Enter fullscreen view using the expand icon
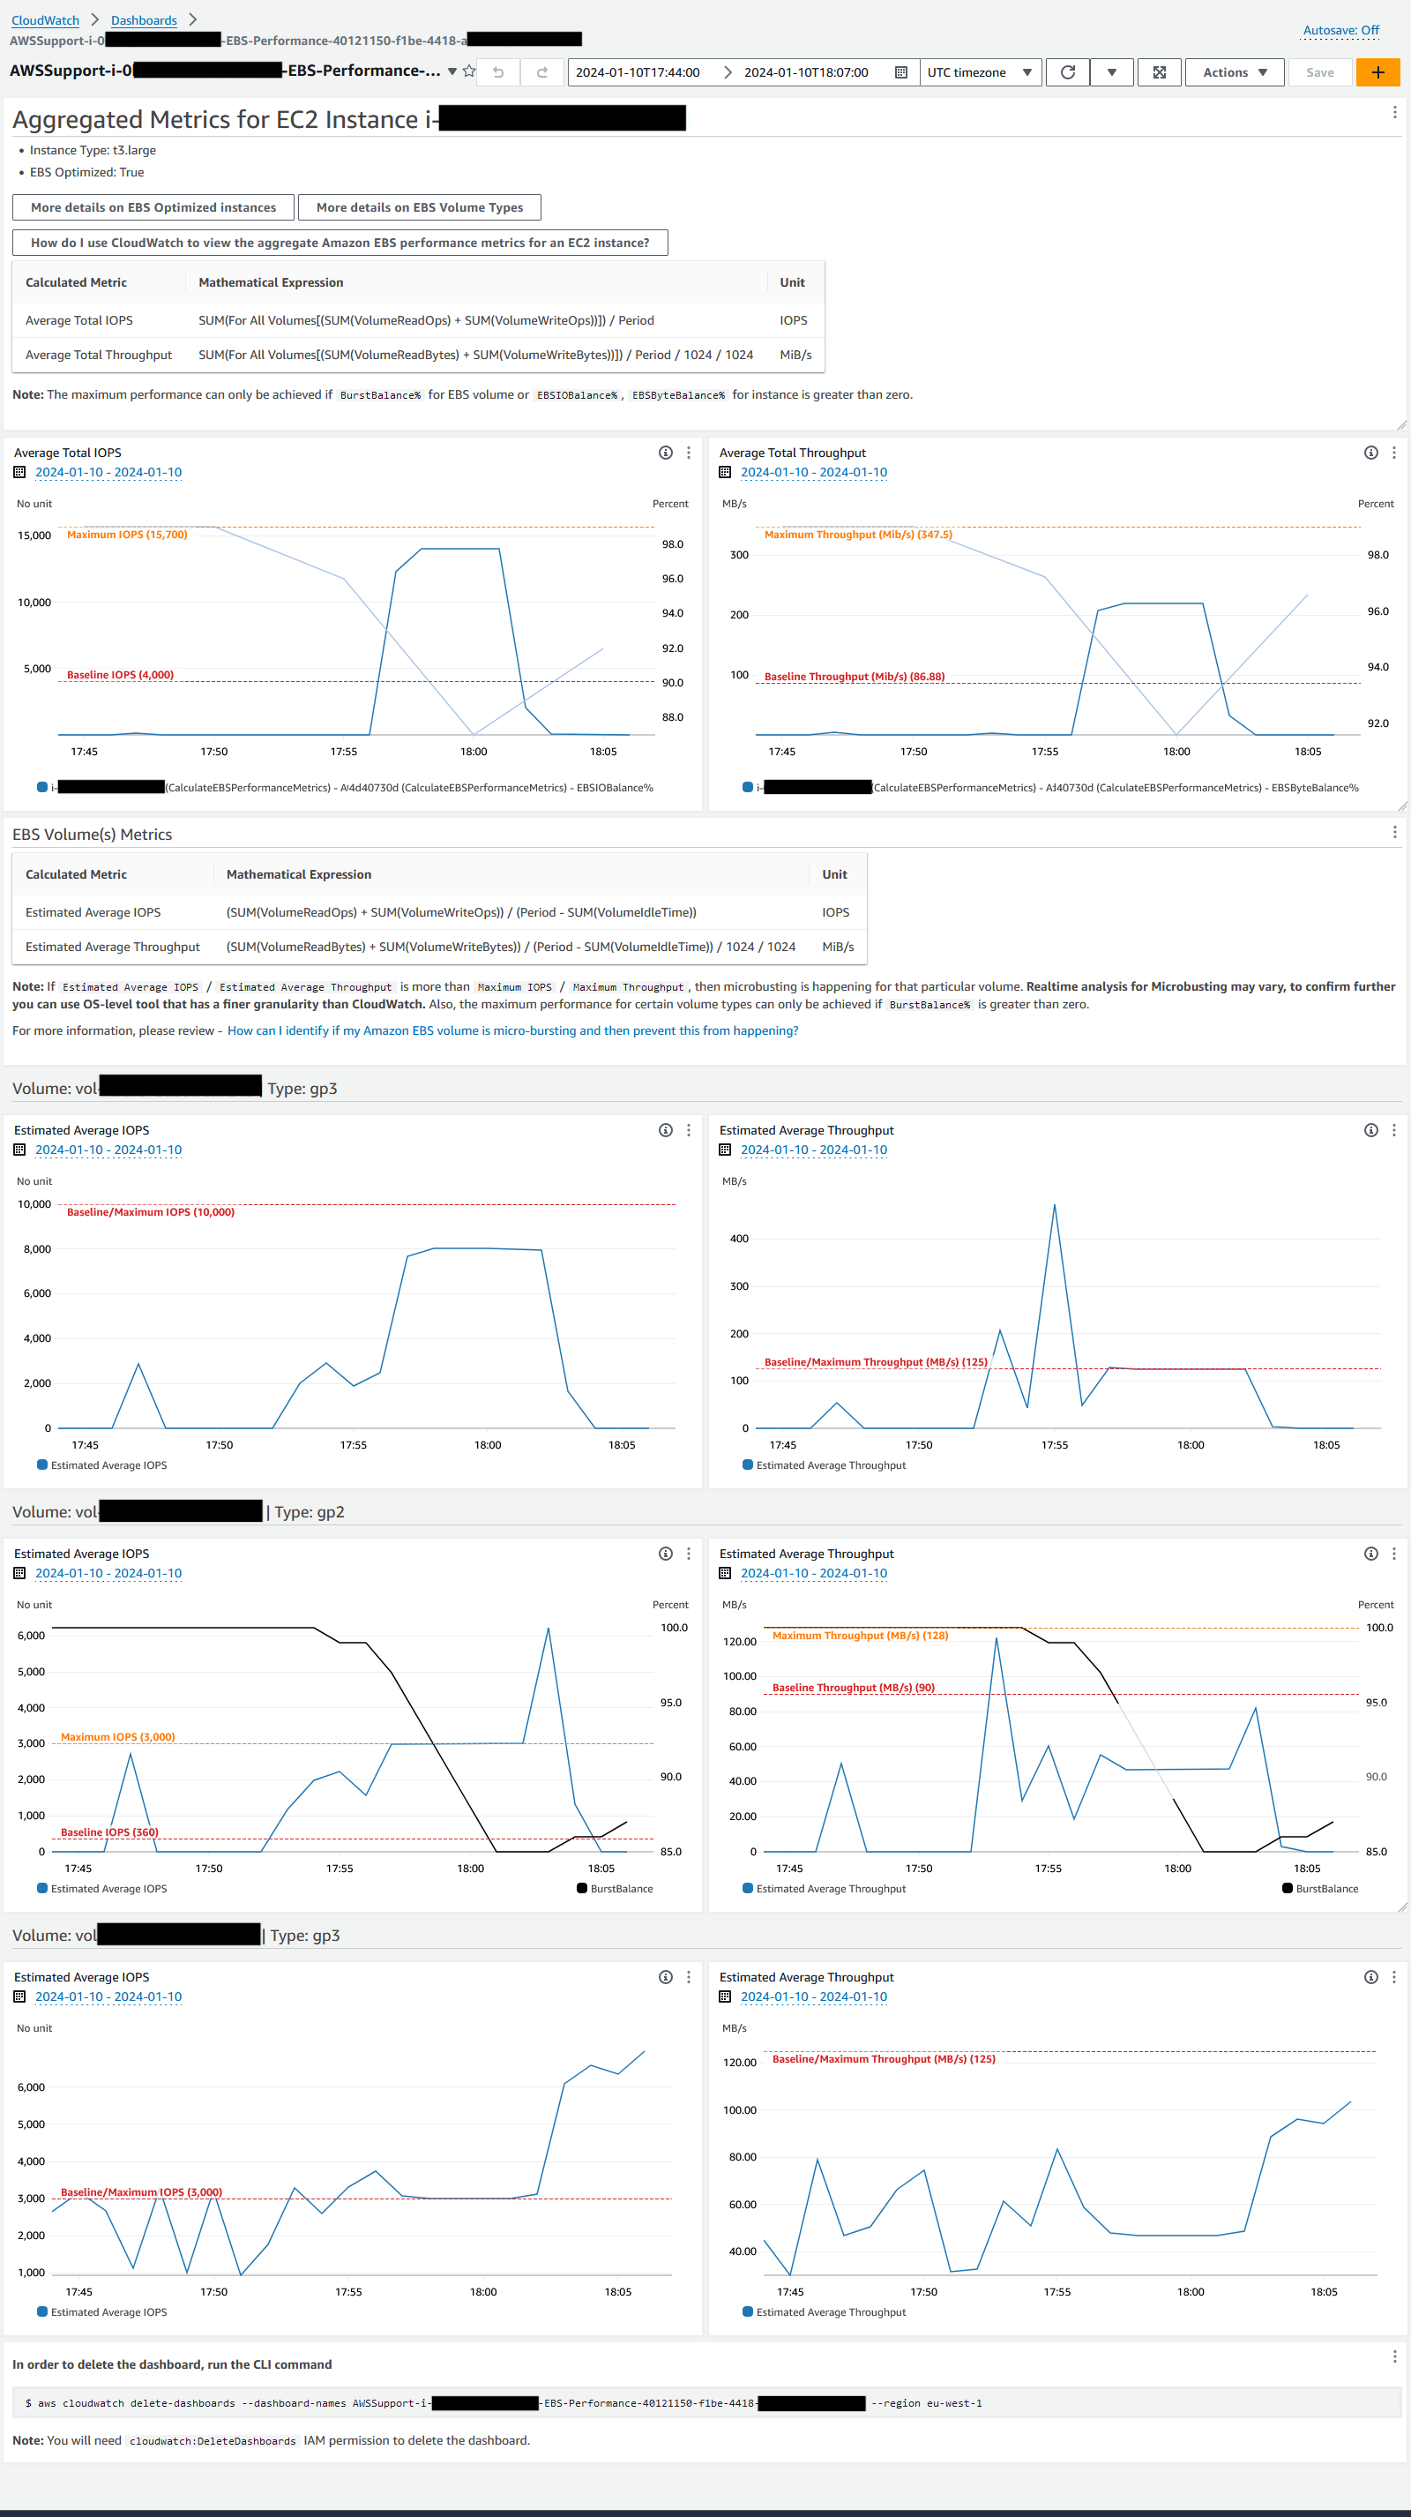The width and height of the screenshot is (1411, 2517). tap(1159, 71)
